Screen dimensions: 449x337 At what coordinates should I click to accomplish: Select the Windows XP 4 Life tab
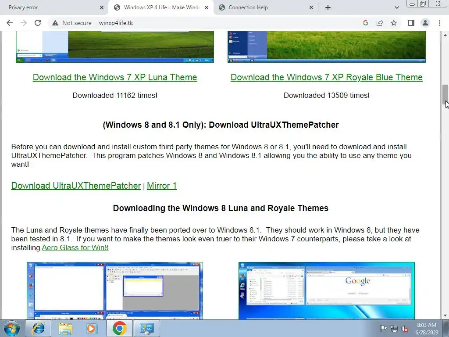click(162, 7)
